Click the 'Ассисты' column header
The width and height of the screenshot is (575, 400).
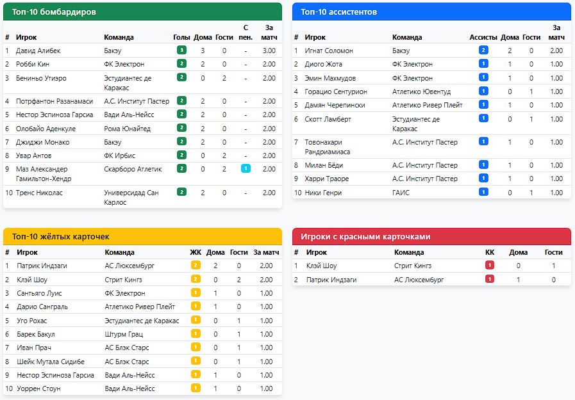coord(483,37)
